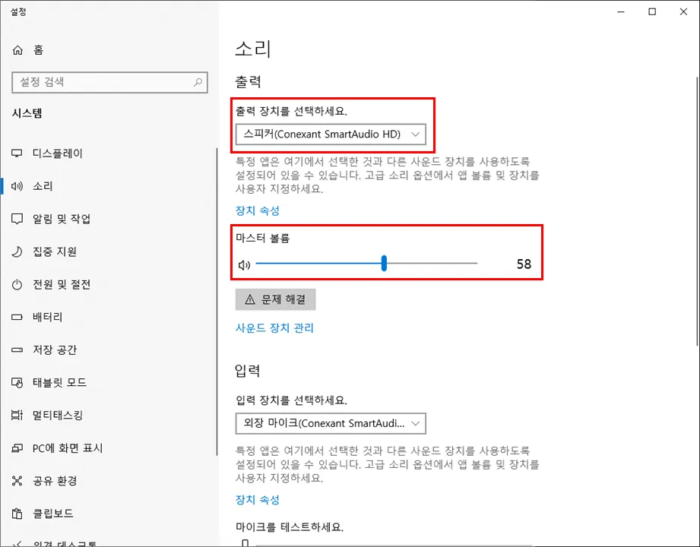Open the 설정 검색 search field
Screen dimensions: 700x547
tap(109, 82)
